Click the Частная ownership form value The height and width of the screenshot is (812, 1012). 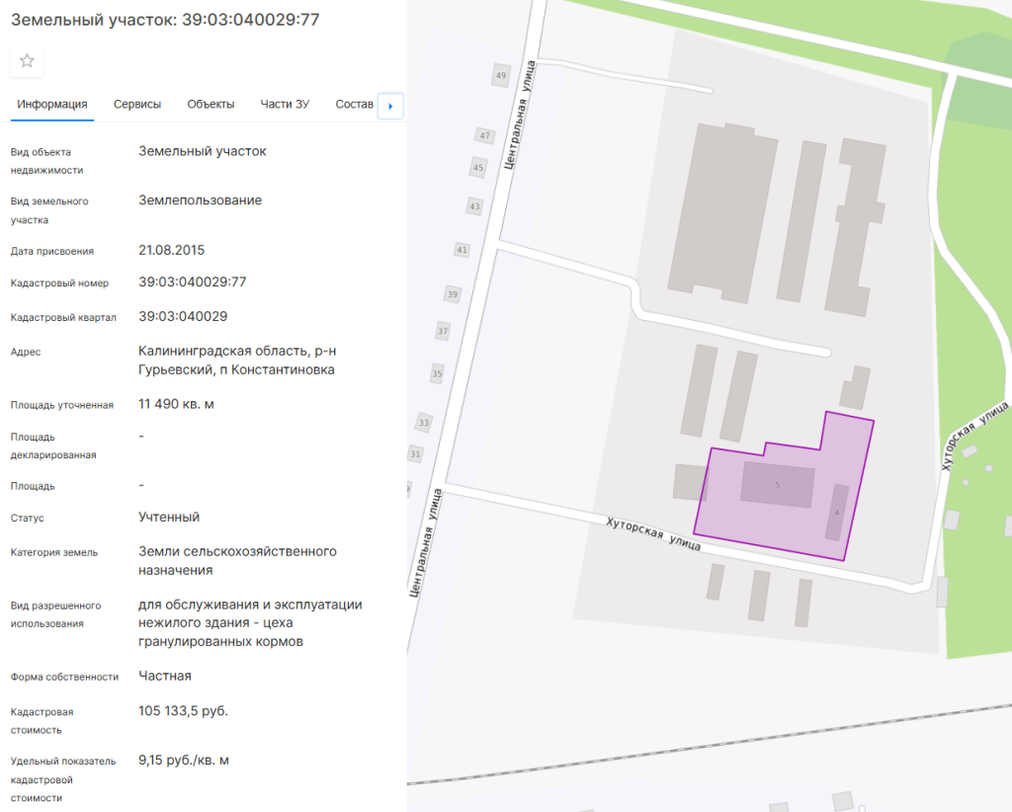pyautogui.click(x=165, y=676)
